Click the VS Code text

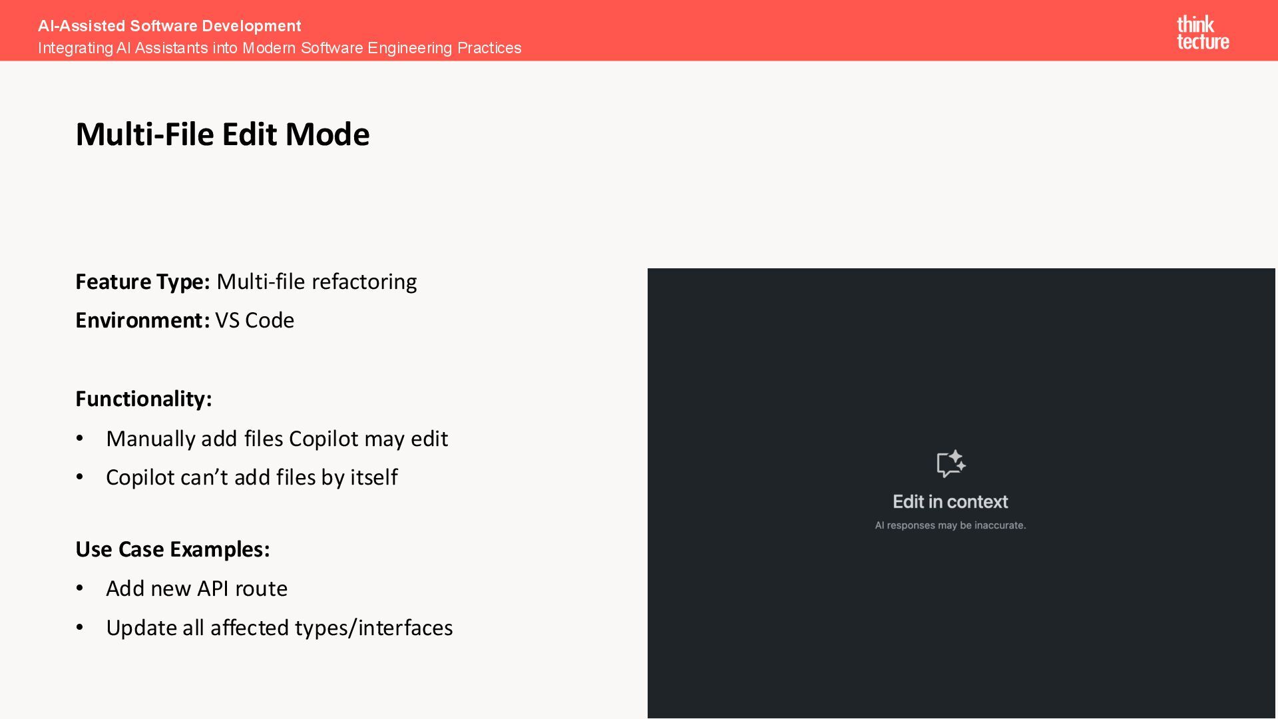pyautogui.click(x=254, y=320)
